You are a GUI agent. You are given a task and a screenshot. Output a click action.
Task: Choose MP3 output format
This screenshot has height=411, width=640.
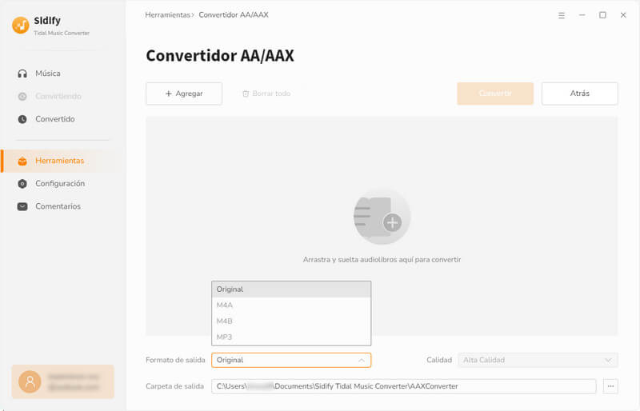pos(291,337)
